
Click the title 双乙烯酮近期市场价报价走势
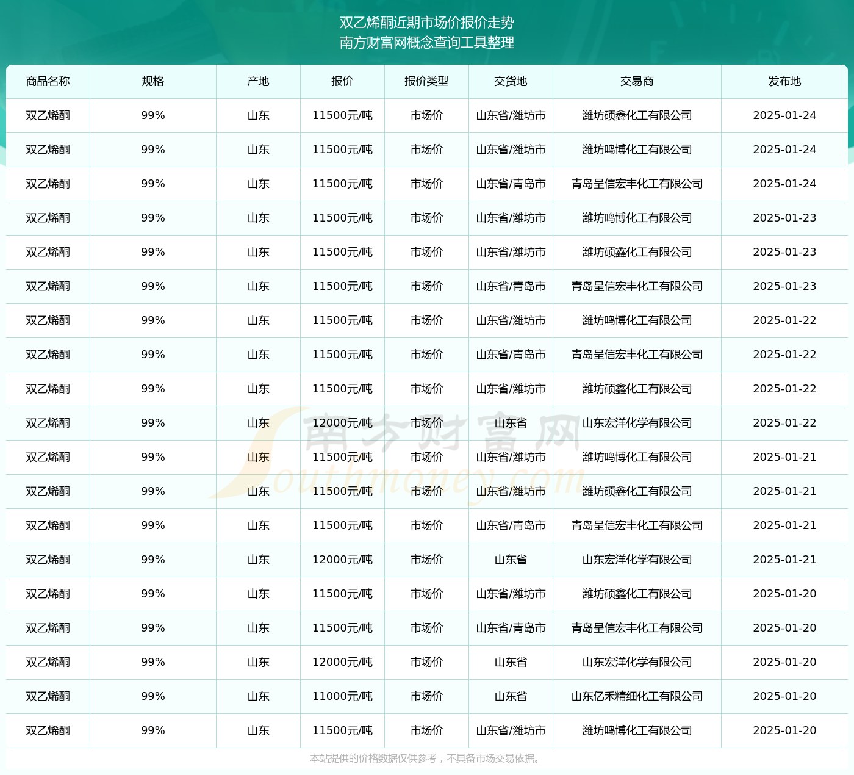[x=427, y=23]
